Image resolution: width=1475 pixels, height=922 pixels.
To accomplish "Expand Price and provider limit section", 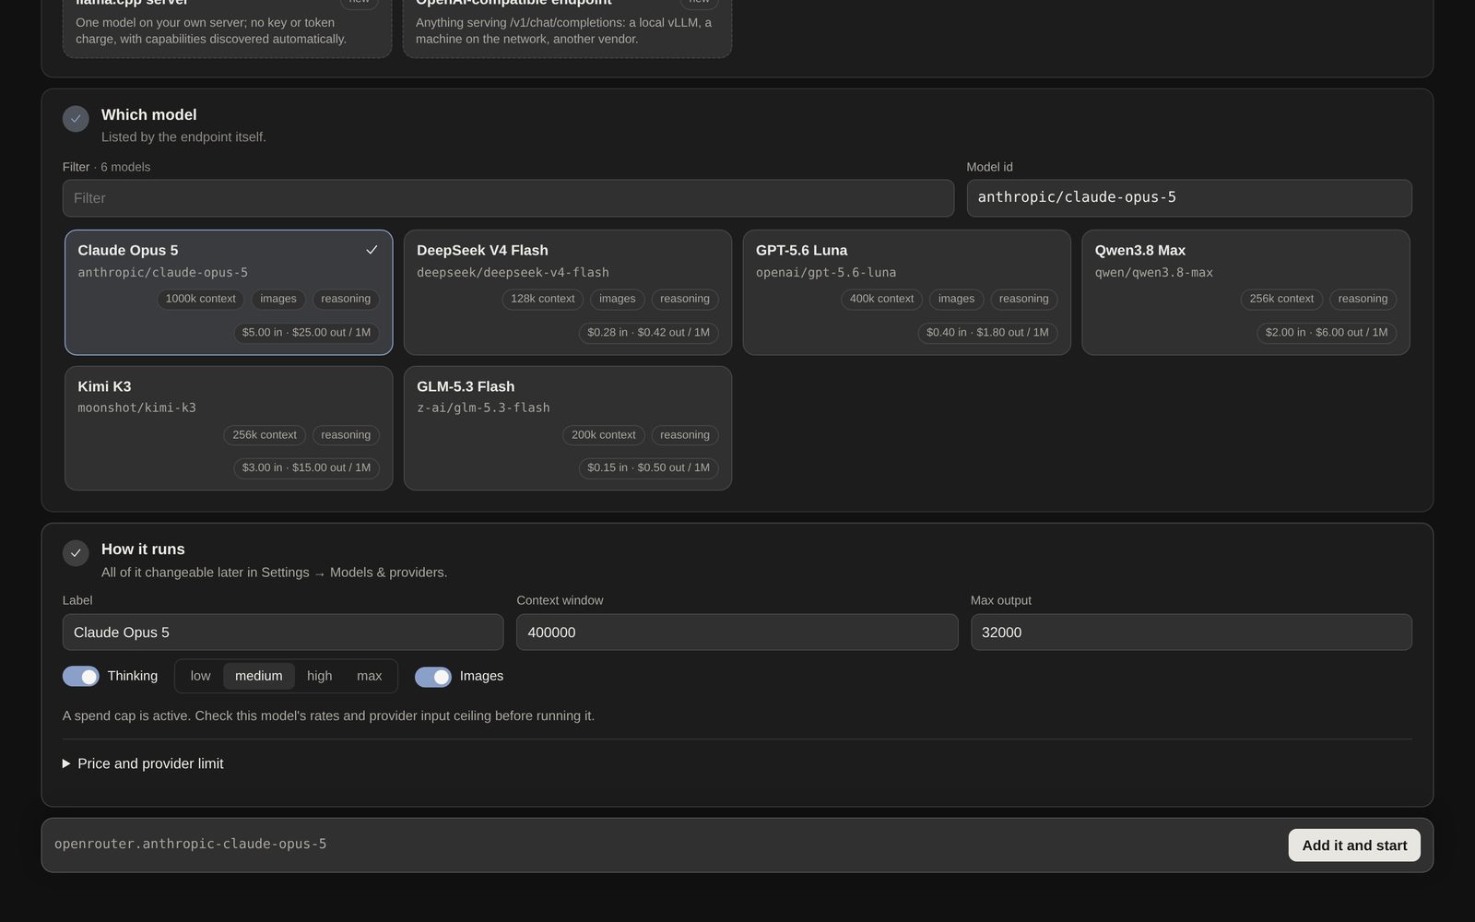I will click(x=143, y=763).
